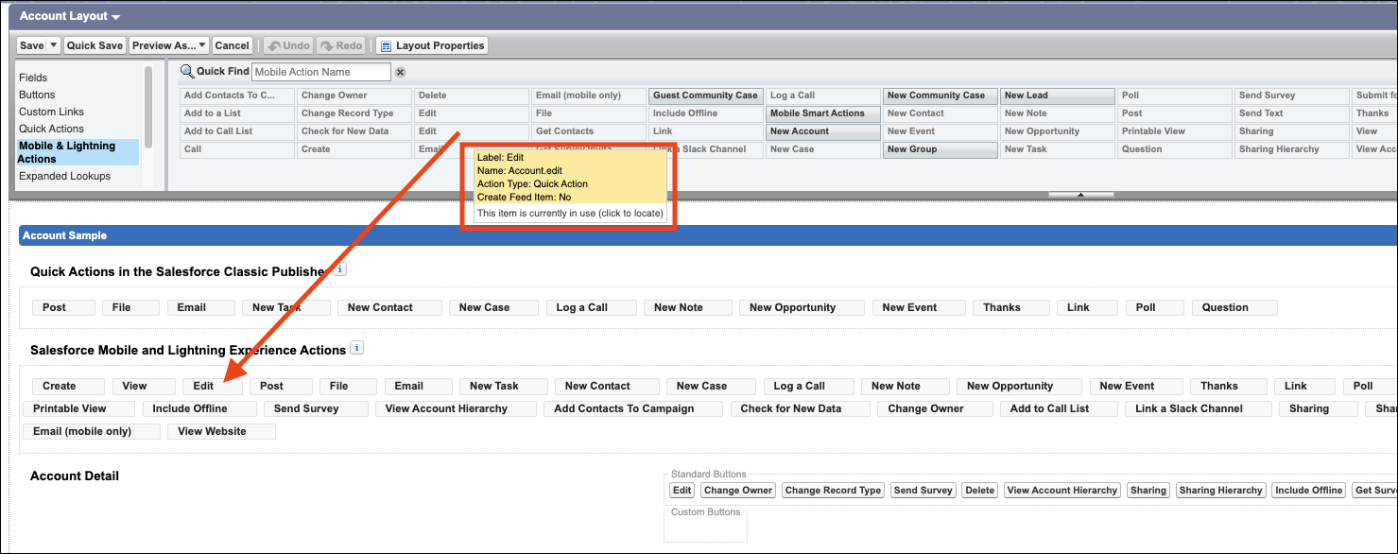Click Sharing Hierarchy in Standard Buttons
Viewport: 1398px width, 554px height.
click(x=1220, y=491)
